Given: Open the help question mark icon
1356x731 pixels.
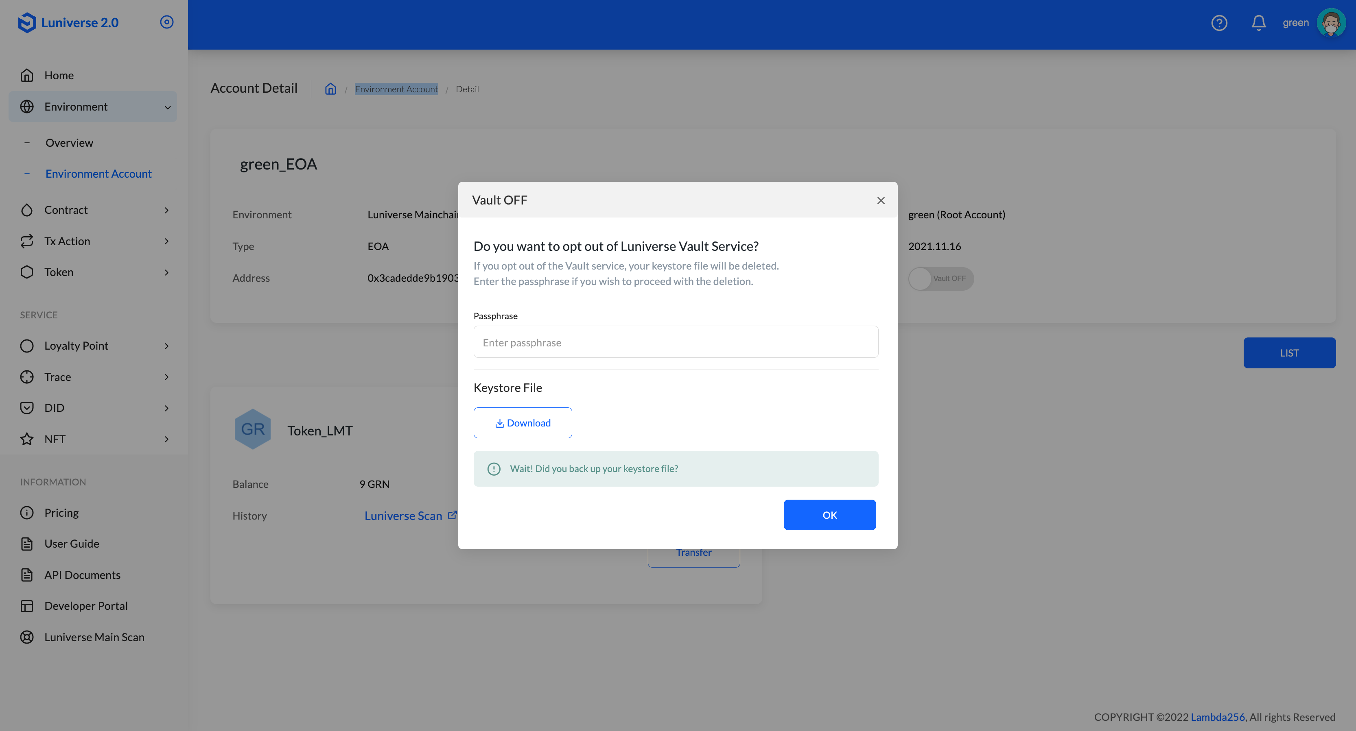Looking at the screenshot, I should coord(1218,23).
